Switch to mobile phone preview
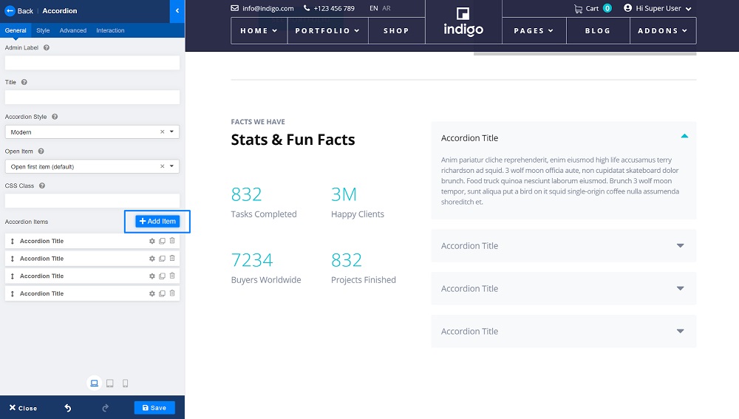This screenshot has width=739, height=419. coord(126,384)
